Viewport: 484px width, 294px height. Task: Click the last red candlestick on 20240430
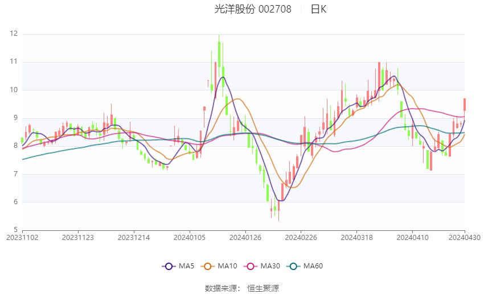(465, 105)
